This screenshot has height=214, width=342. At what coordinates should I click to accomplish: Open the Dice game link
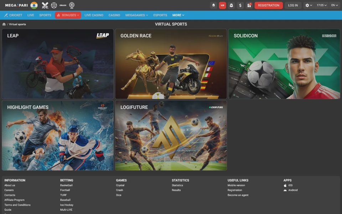coord(119,195)
